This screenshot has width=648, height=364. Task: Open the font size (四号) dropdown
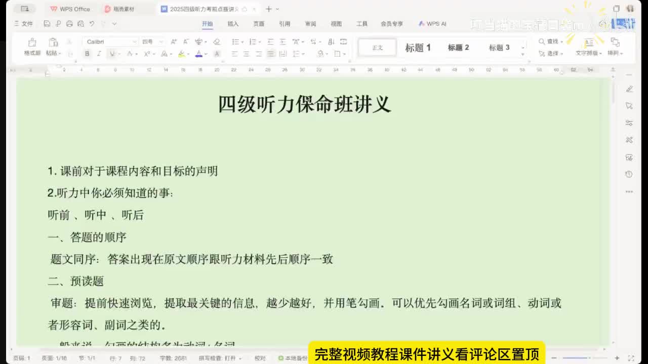click(161, 42)
